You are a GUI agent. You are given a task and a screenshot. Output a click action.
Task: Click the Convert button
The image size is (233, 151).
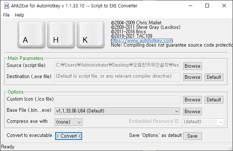click(68, 136)
